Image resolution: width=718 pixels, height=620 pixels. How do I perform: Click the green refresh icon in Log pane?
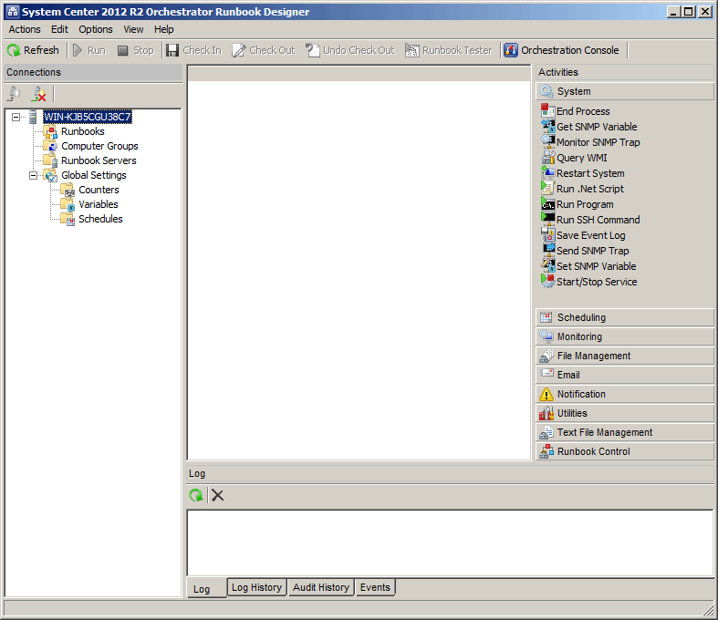(196, 495)
